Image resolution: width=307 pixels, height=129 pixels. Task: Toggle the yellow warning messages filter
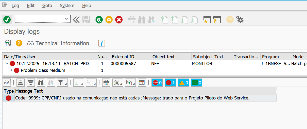pyautogui.click(x=183, y=83)
